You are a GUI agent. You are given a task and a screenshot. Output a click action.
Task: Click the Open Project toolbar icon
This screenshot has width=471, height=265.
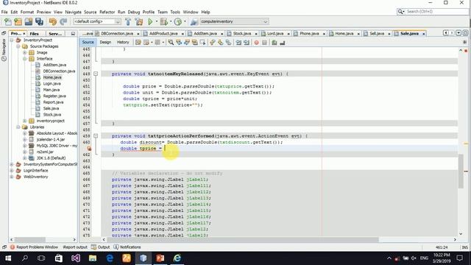(29, 21)
